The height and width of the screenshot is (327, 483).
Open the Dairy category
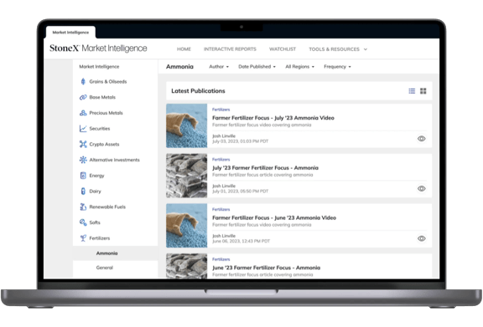point(95,192)
